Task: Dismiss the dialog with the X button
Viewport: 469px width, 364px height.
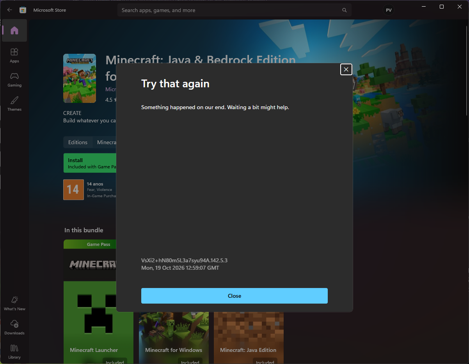Action: point(346,69)
